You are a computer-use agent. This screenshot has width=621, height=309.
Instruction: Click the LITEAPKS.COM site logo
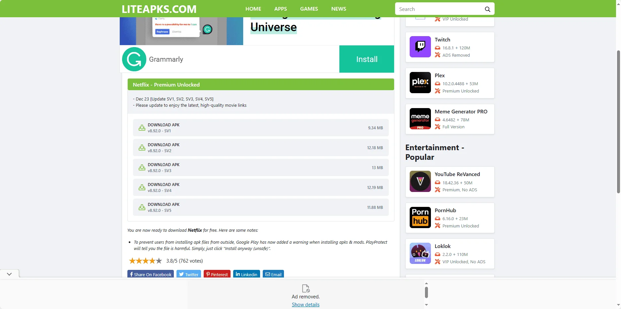[x=159, y=9]
